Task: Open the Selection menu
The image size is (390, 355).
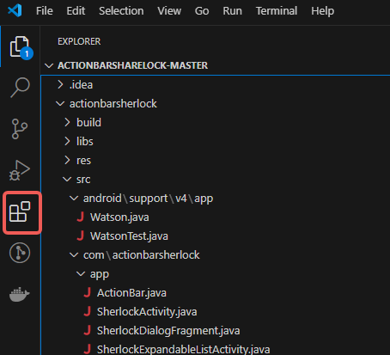Action: coord(121,11)
